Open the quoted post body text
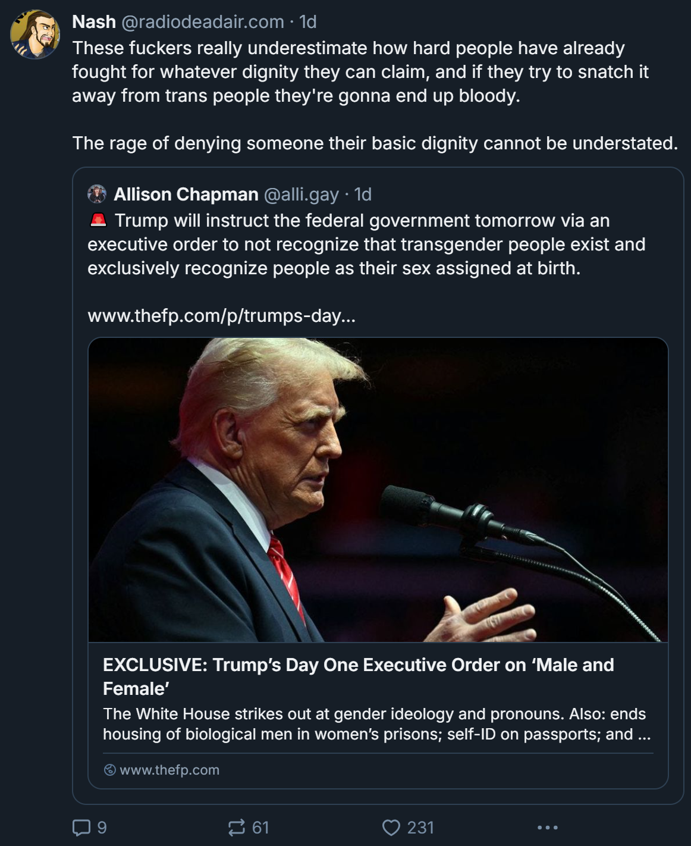The height and width of the screenshot is (846, 691). [366, 245]
